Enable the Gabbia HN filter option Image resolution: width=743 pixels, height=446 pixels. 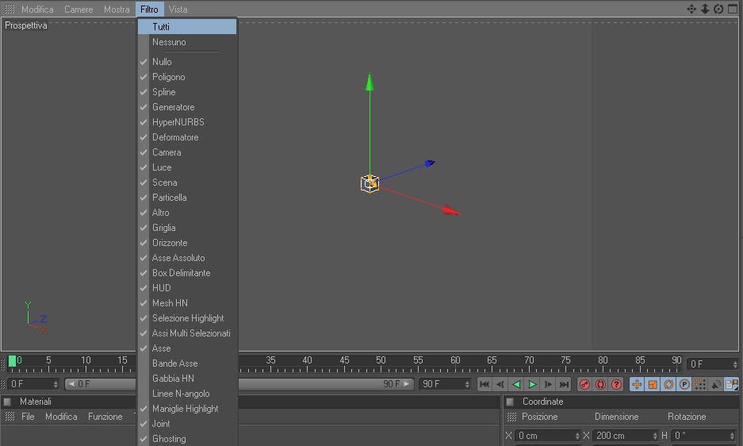[x=188, y=379]
